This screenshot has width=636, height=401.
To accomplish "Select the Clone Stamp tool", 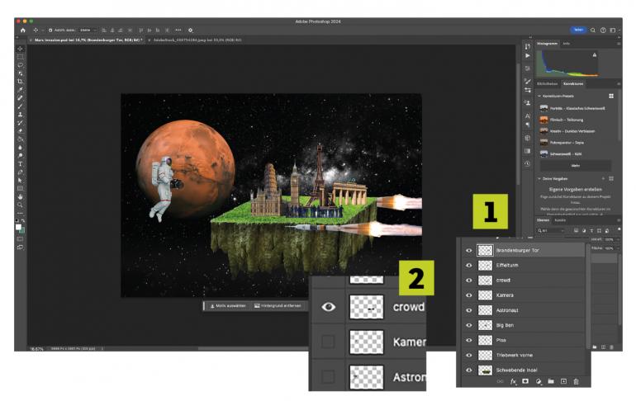I will [x=21, y=115].
